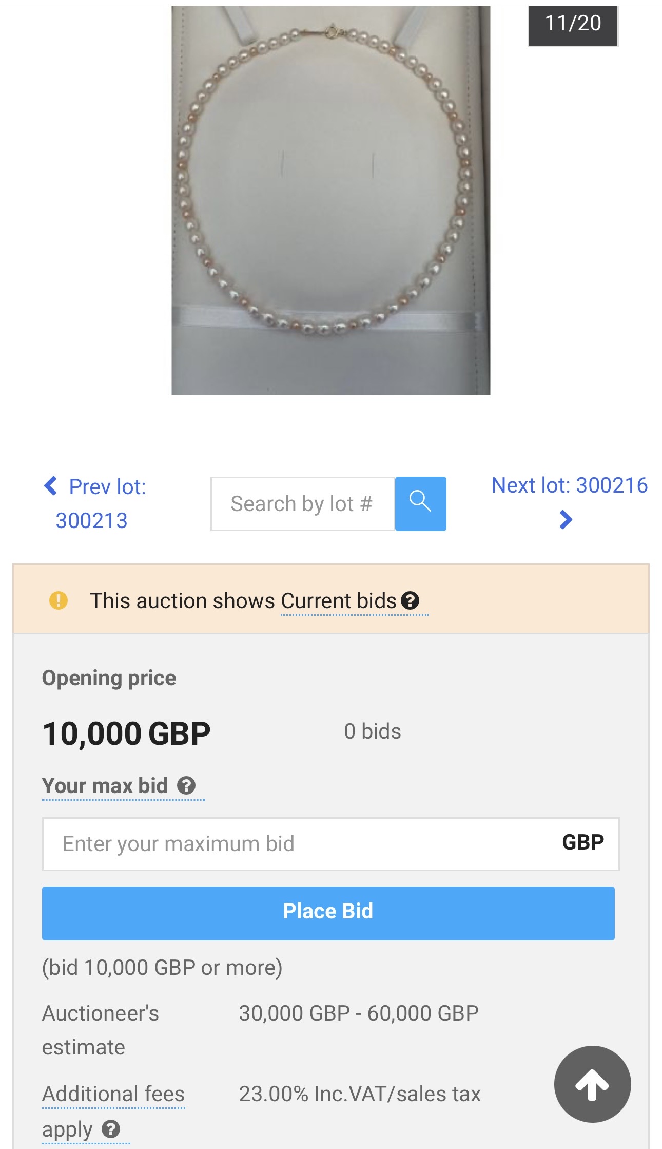Click the left chevron before Prev lot
The height and width of the screenshot is (1149, 662).
tap(50, 485)
